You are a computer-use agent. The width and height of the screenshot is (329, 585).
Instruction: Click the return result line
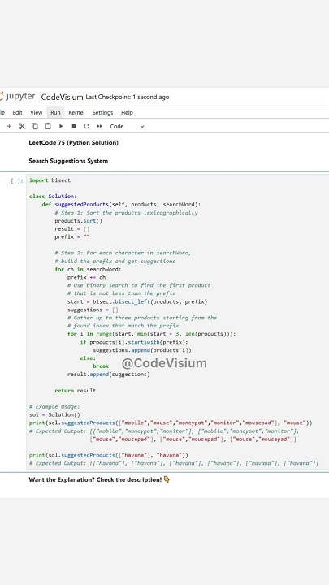click(x=75, y=391)
